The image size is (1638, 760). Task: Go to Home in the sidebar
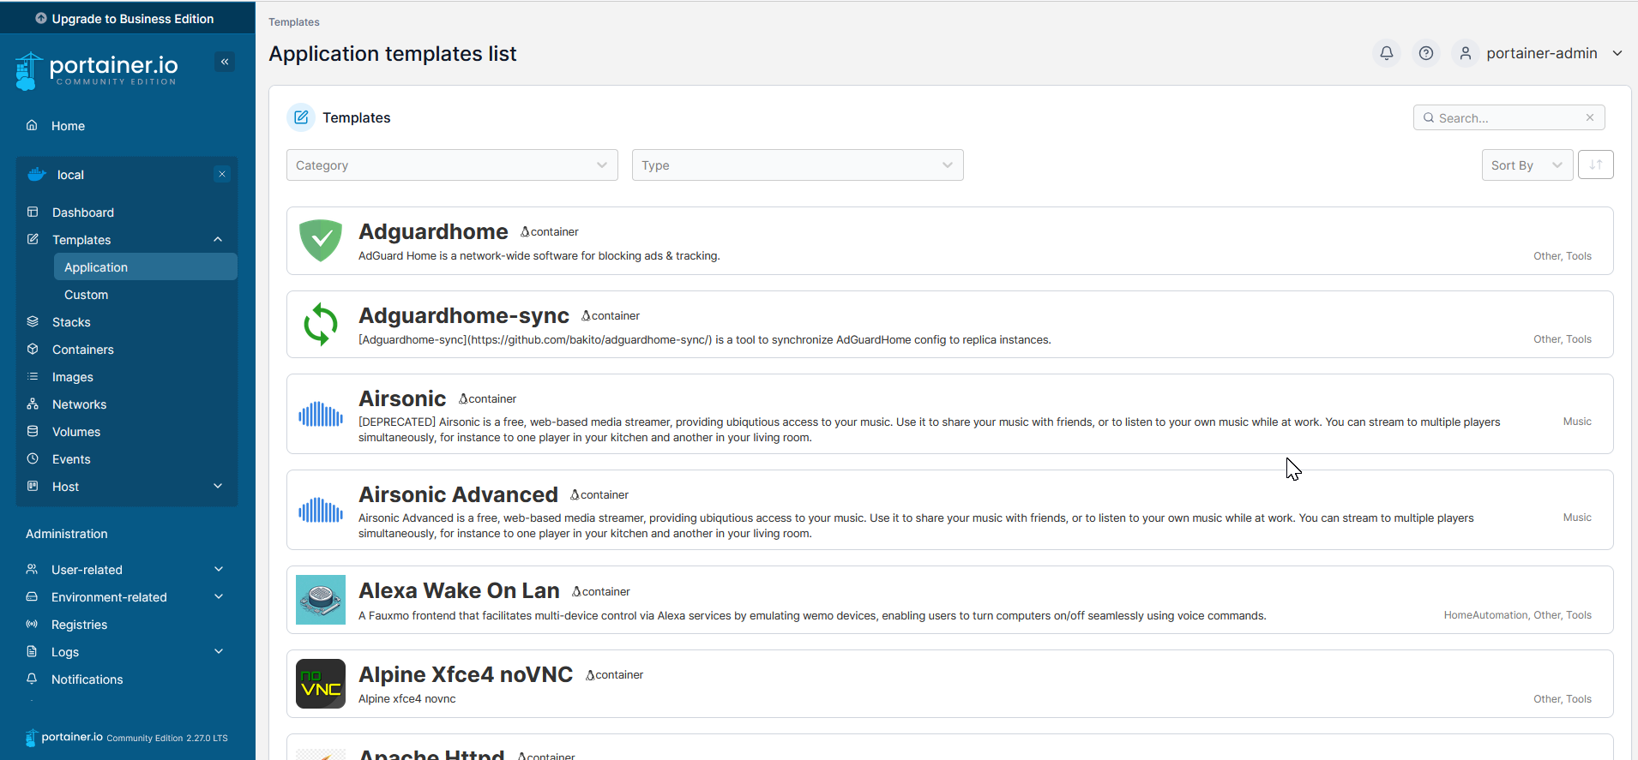coord(68,126)
